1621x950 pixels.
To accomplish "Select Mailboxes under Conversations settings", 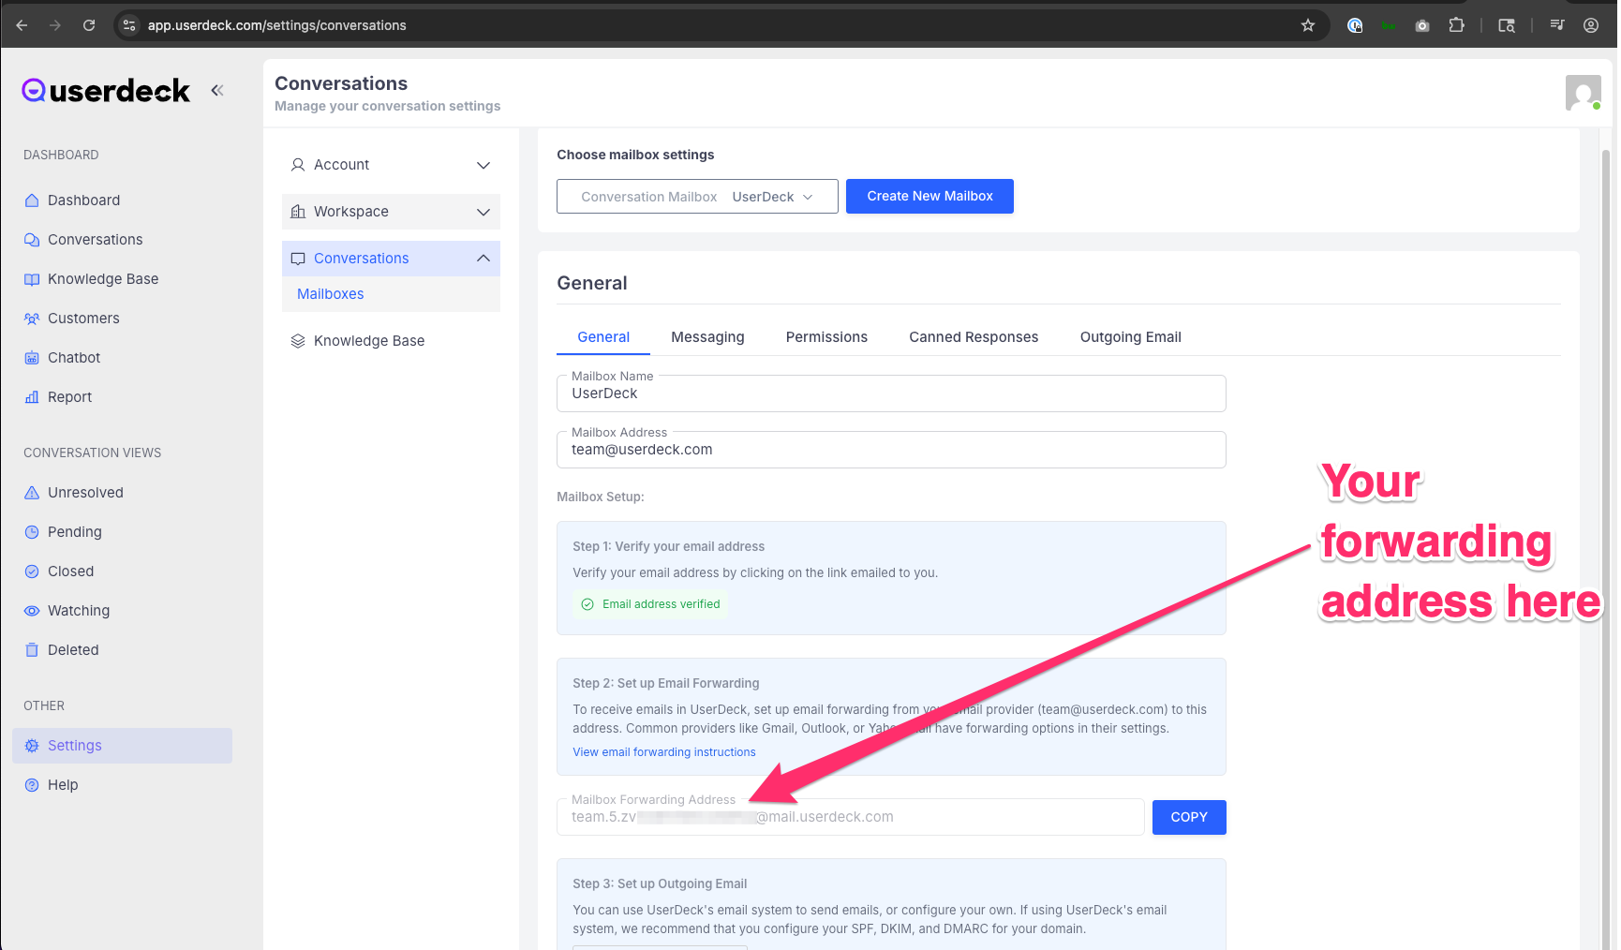I will 331,294.
